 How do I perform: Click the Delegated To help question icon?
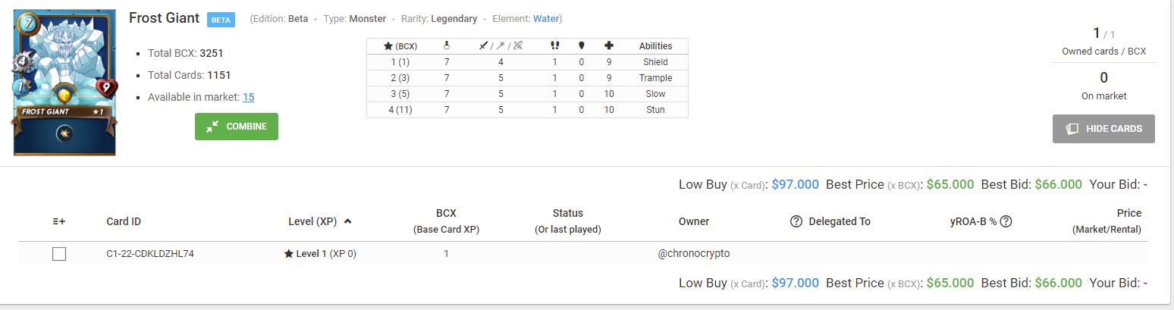pos(796,221)
